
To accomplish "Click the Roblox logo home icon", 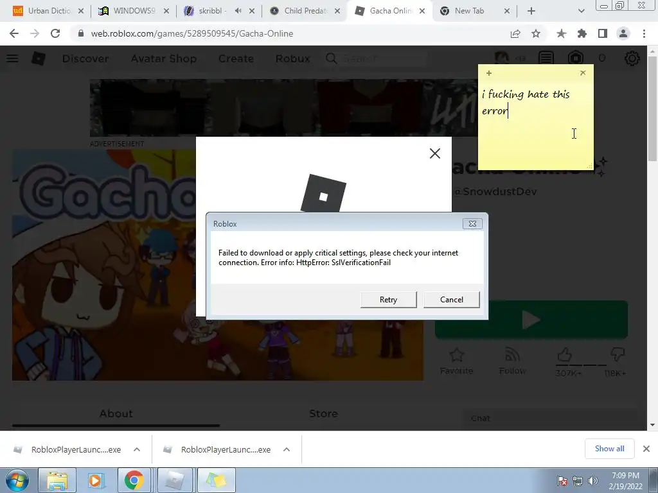I will pyautogui.click(x=38, y=58).
